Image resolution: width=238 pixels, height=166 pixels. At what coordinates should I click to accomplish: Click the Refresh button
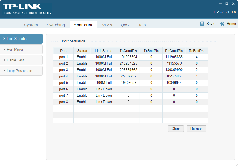pyautogui.click(x=196, y=129)
